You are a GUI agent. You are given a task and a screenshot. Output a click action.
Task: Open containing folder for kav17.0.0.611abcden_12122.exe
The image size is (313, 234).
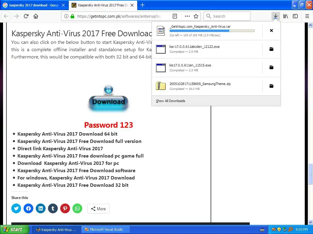[271, 49]
